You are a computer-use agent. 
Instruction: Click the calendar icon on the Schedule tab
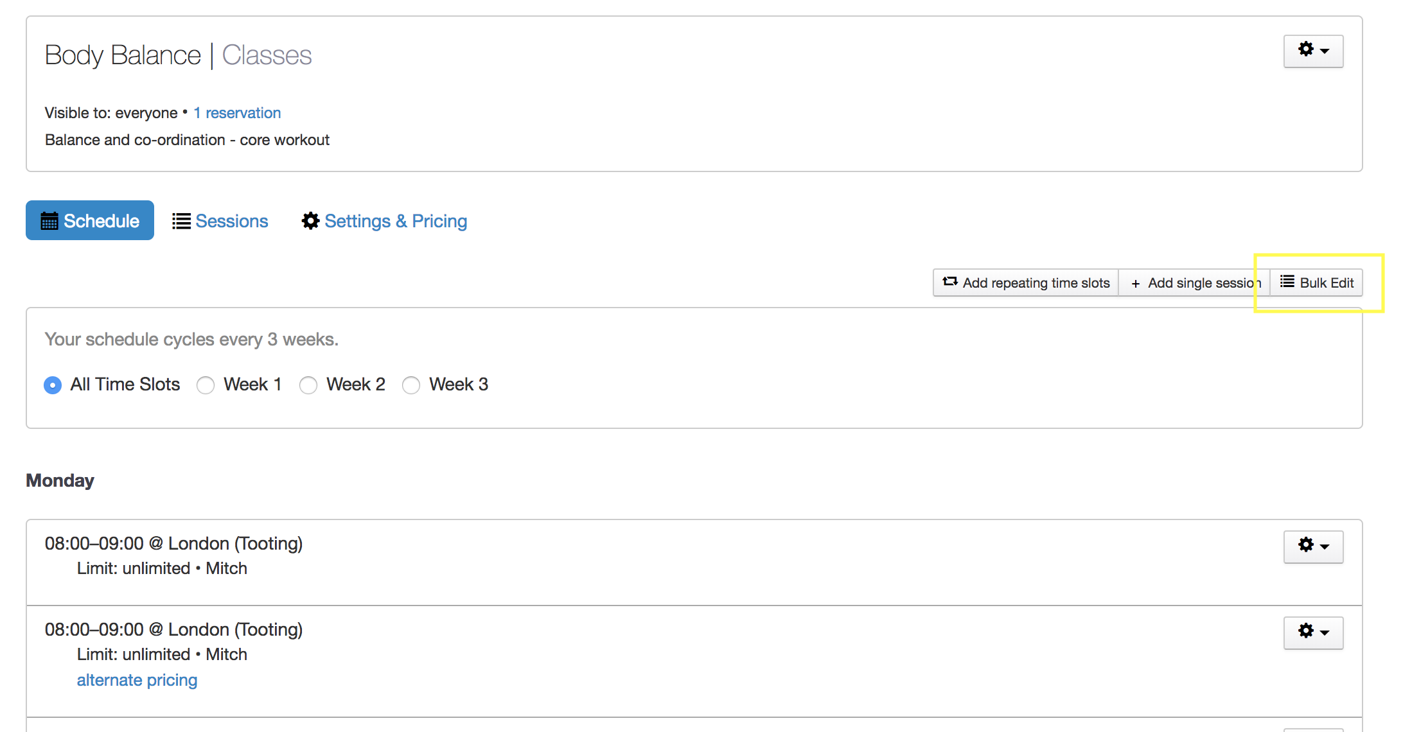point(49,222)
